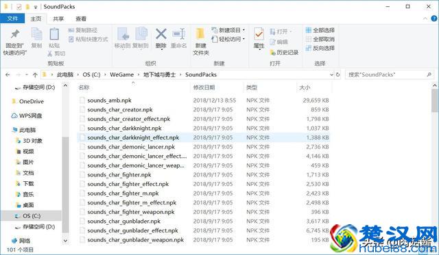This screenshot has width=439, height=255.
Task: Expand address bar history dropdown
Action: click(x=331, y=75)
